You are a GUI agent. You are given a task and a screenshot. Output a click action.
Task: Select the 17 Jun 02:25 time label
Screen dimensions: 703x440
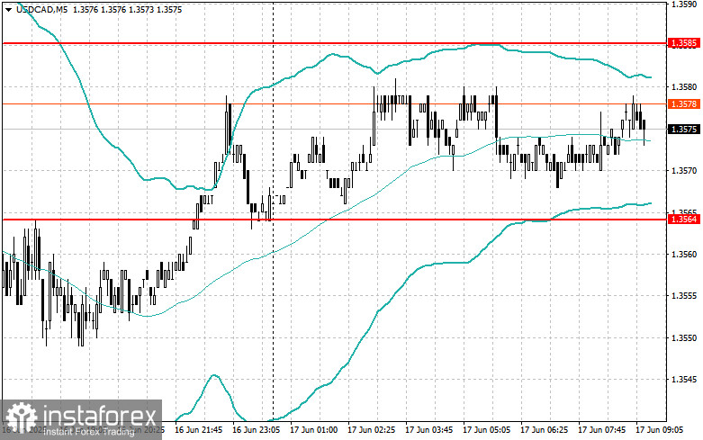tap(371, 430)
